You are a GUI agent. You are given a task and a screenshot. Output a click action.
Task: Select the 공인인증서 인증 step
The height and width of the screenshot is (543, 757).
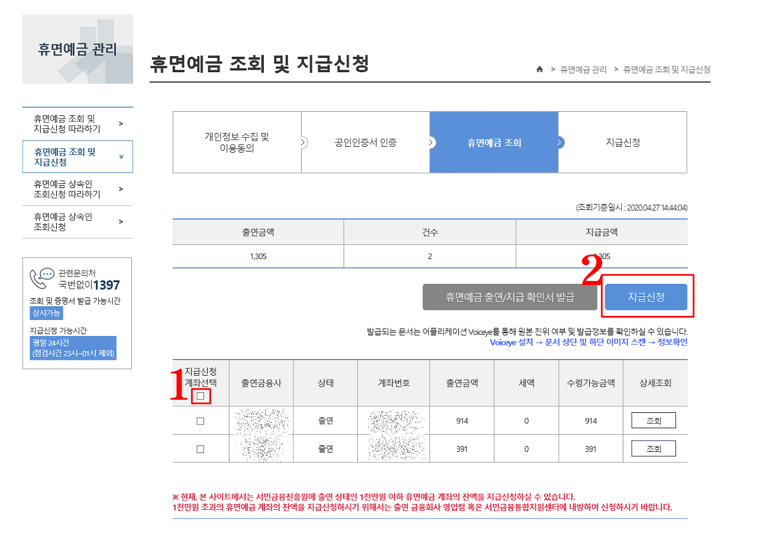pos(365,142)
